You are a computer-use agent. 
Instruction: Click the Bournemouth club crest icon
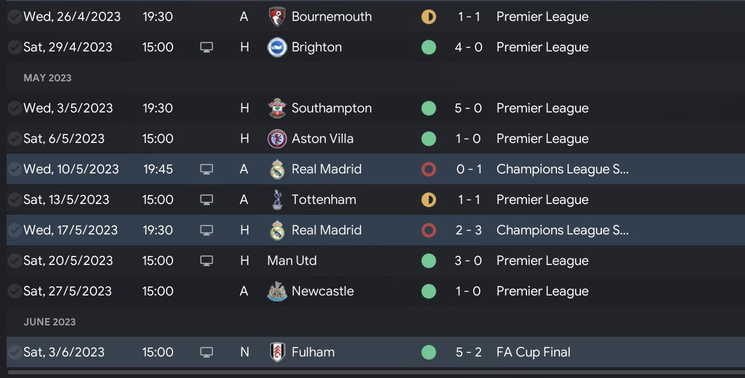276,17
